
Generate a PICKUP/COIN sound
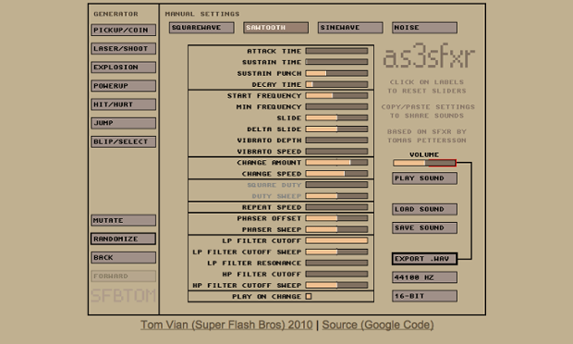[124, 30]
